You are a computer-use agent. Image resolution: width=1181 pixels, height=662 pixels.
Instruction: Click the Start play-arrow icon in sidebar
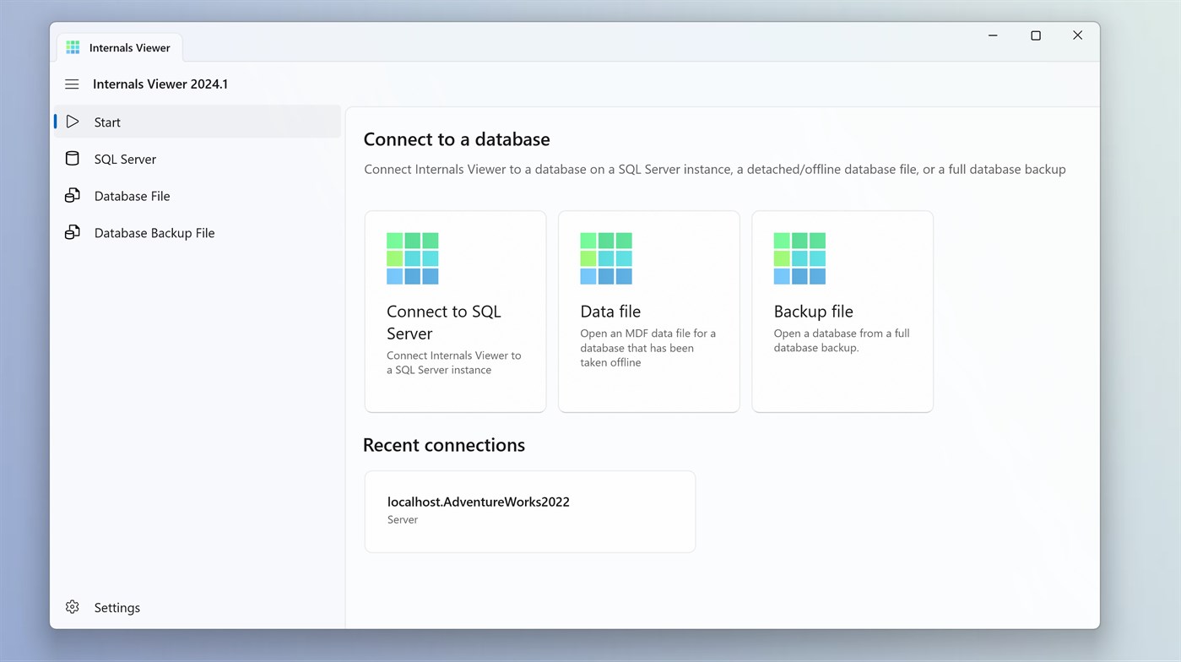tap(73, 122)
